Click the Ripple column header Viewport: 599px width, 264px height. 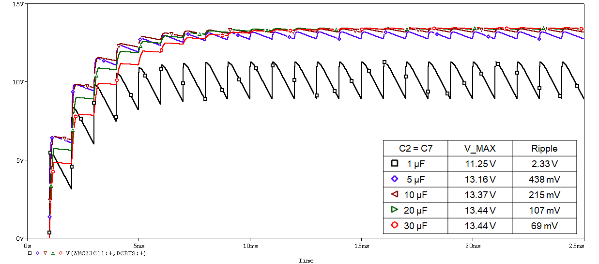point(544,149)
